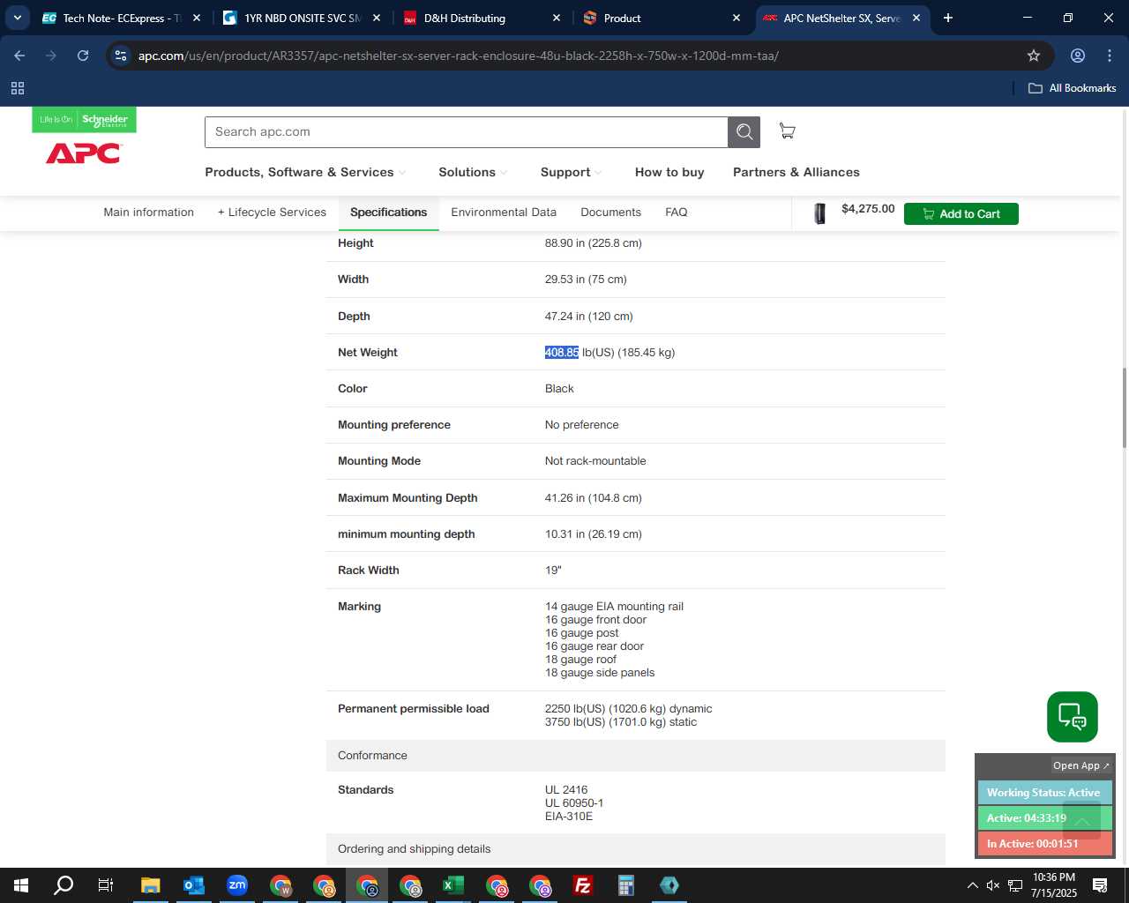1129x903 pixels.
Task: Focus the Search apc.com field
Action: (x=466, y=132)
